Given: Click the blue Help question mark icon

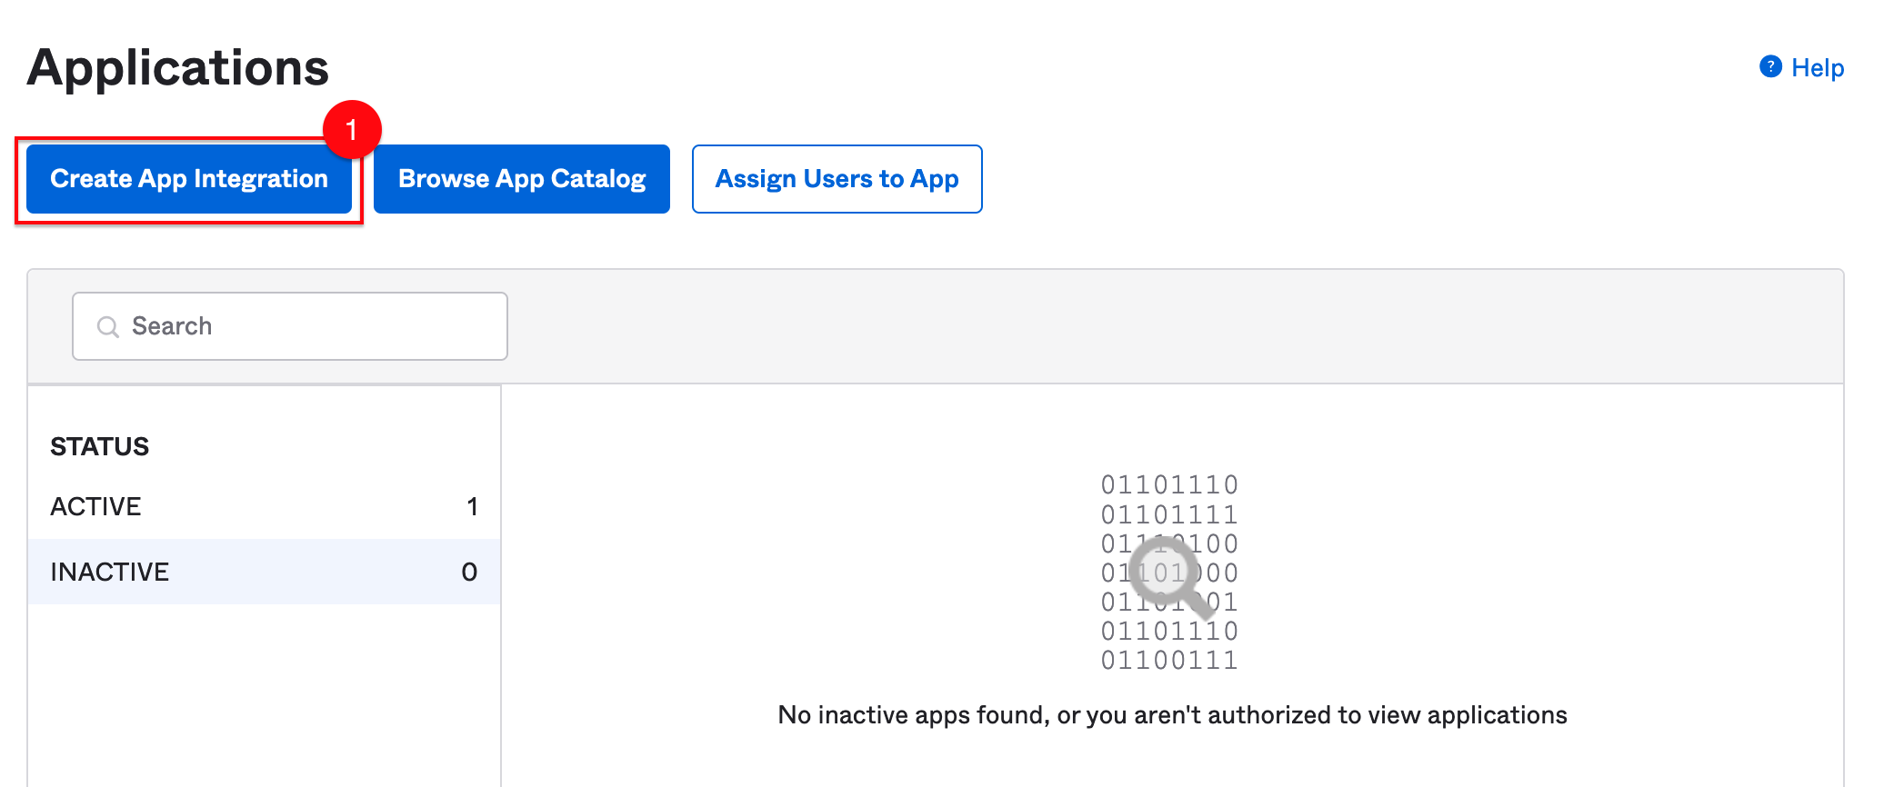Looking at the screenshot, I should [1770, 66].
